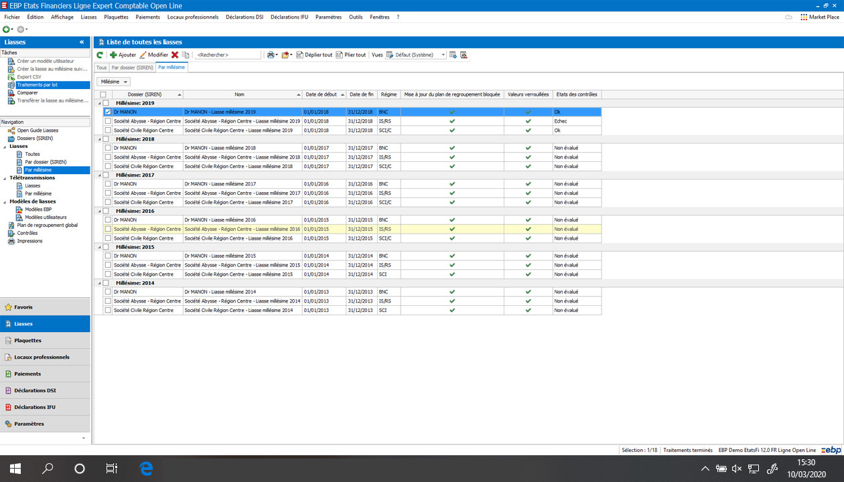Open Windows Start menu
Screen dimensions: 844x482
tap(15, 469)
